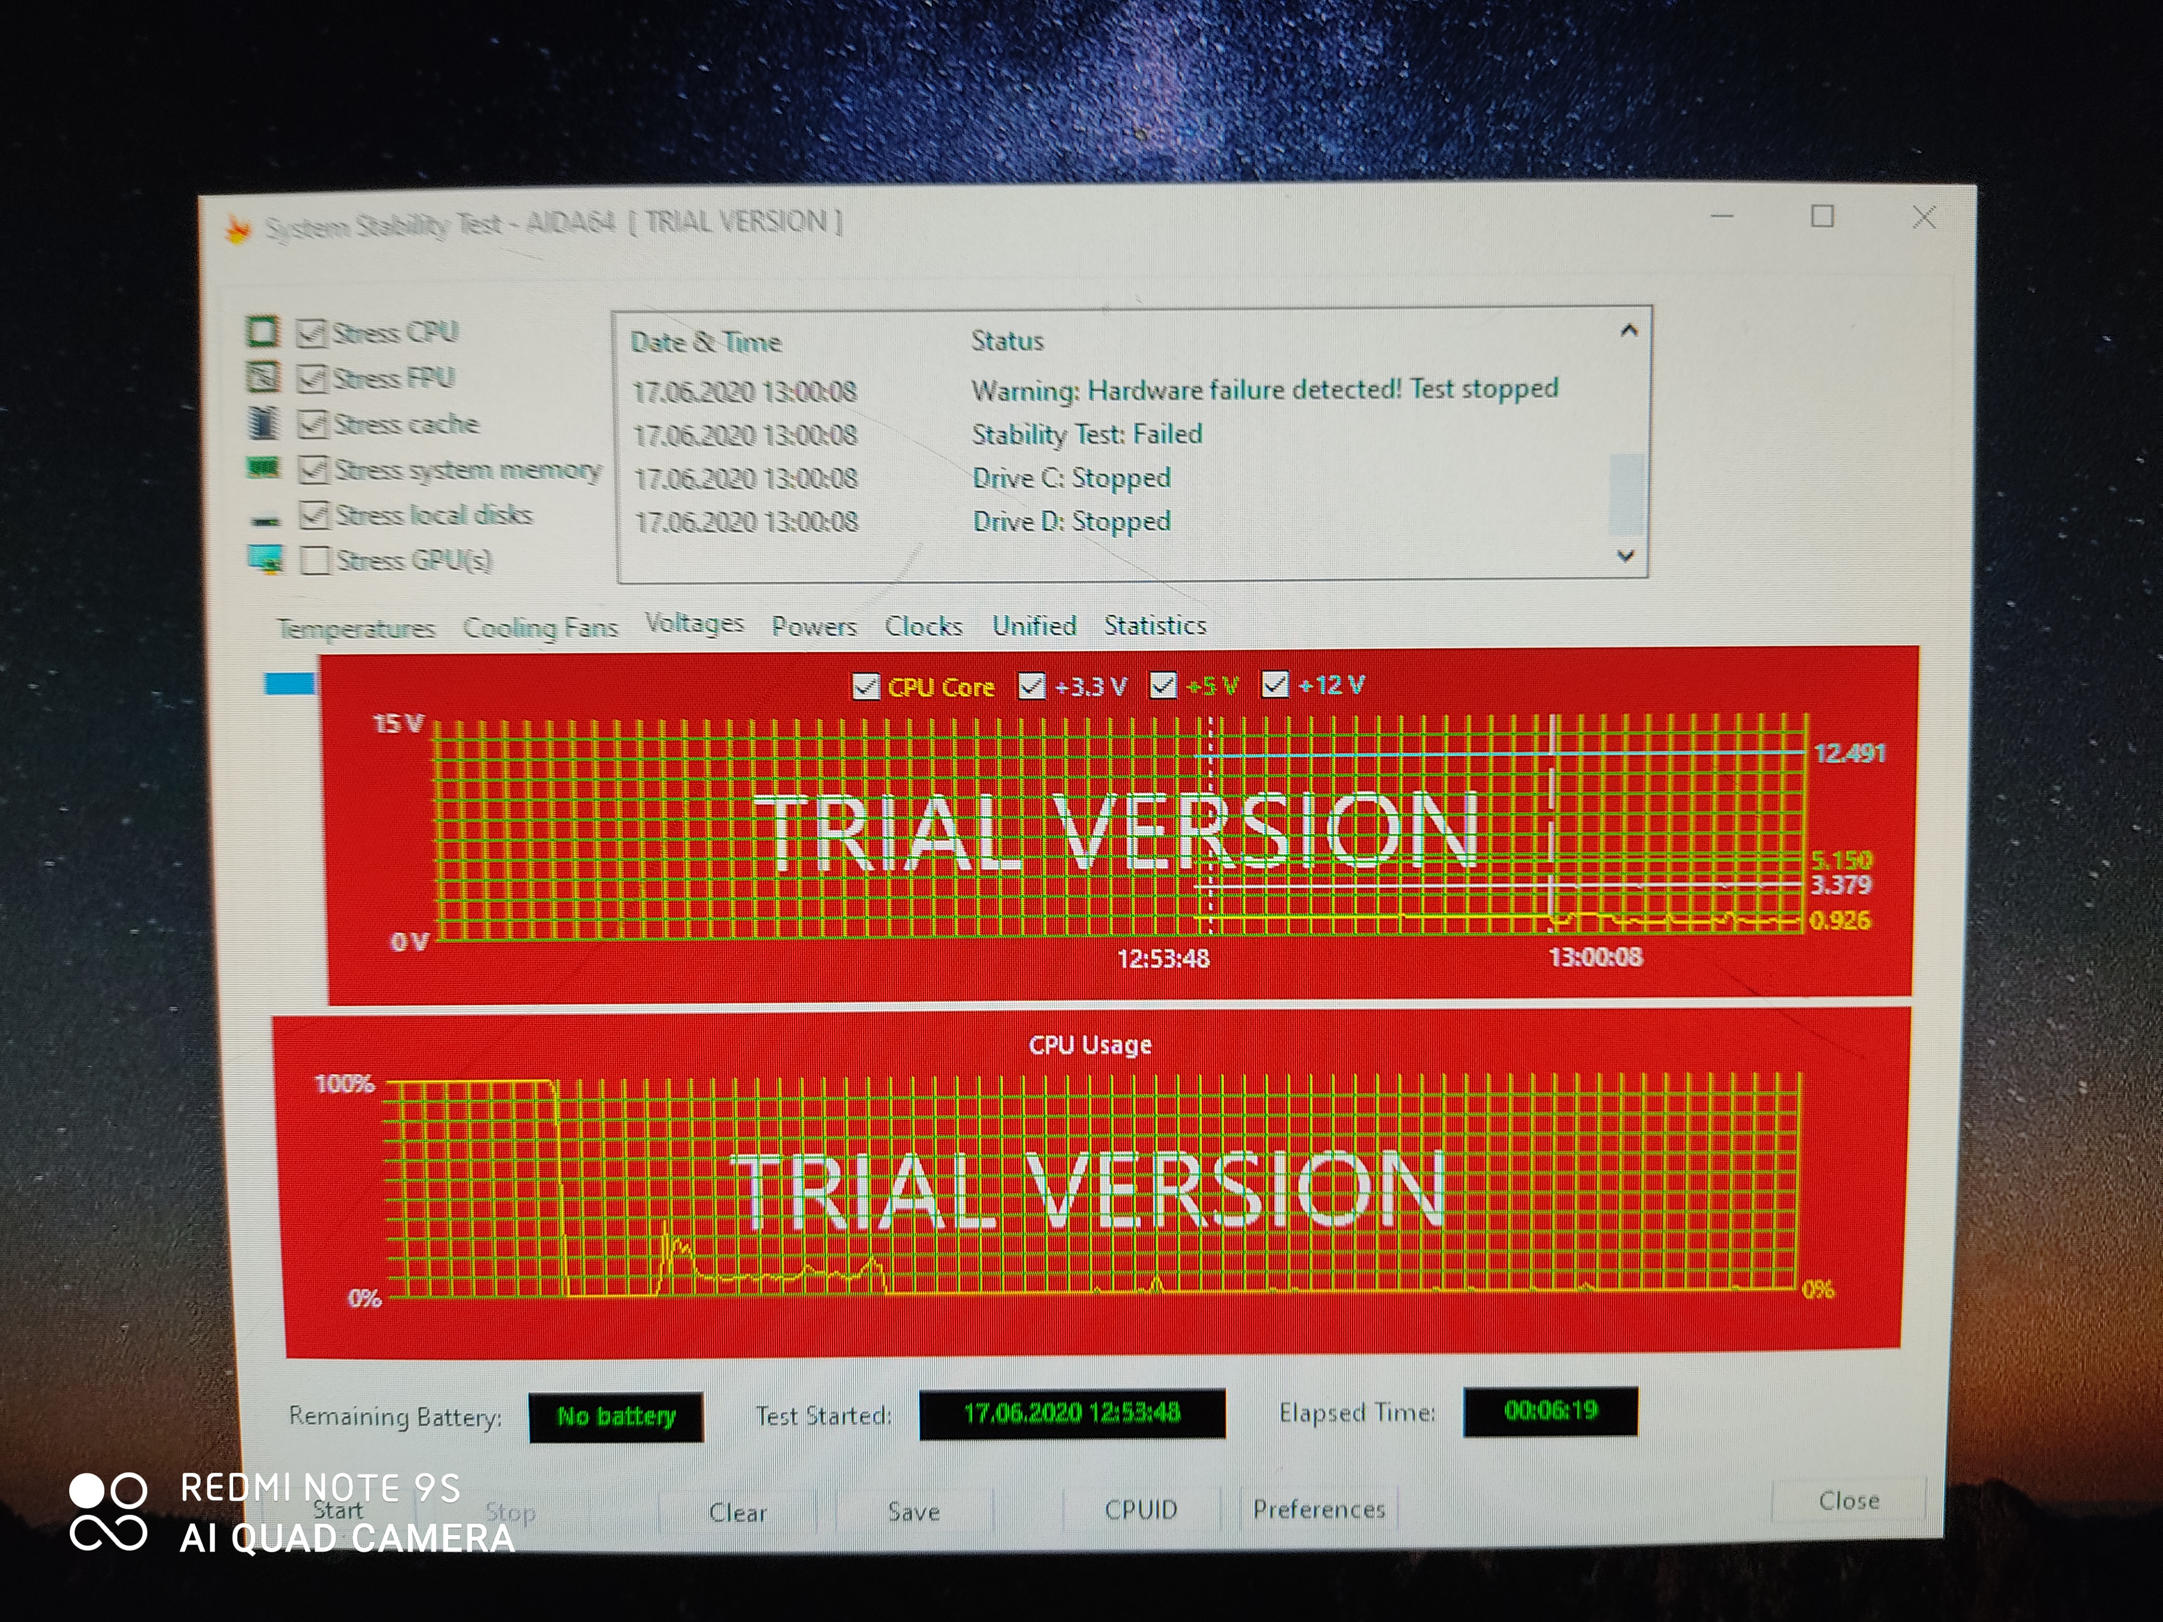Toggle the +5 V graph checkbox
Viewport: 2163px width, 1622px height.
tap(1164, 686)
